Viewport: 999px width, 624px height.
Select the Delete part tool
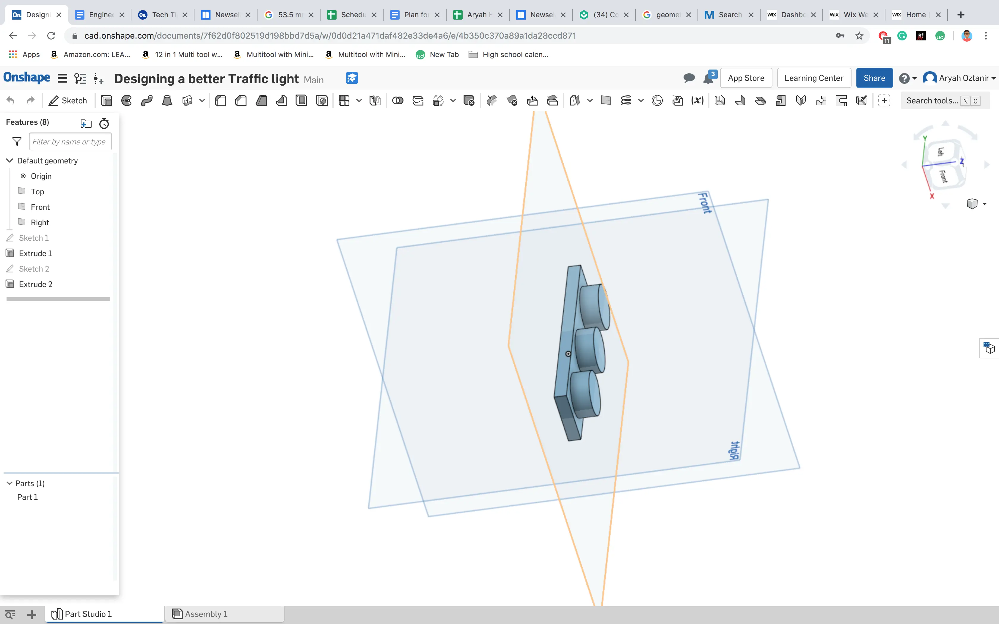point(469,101)
